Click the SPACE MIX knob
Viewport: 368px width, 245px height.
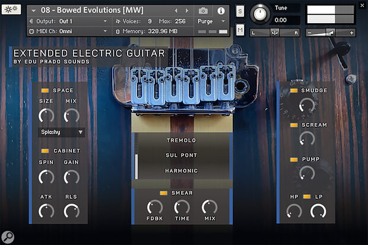coord(71,115)
